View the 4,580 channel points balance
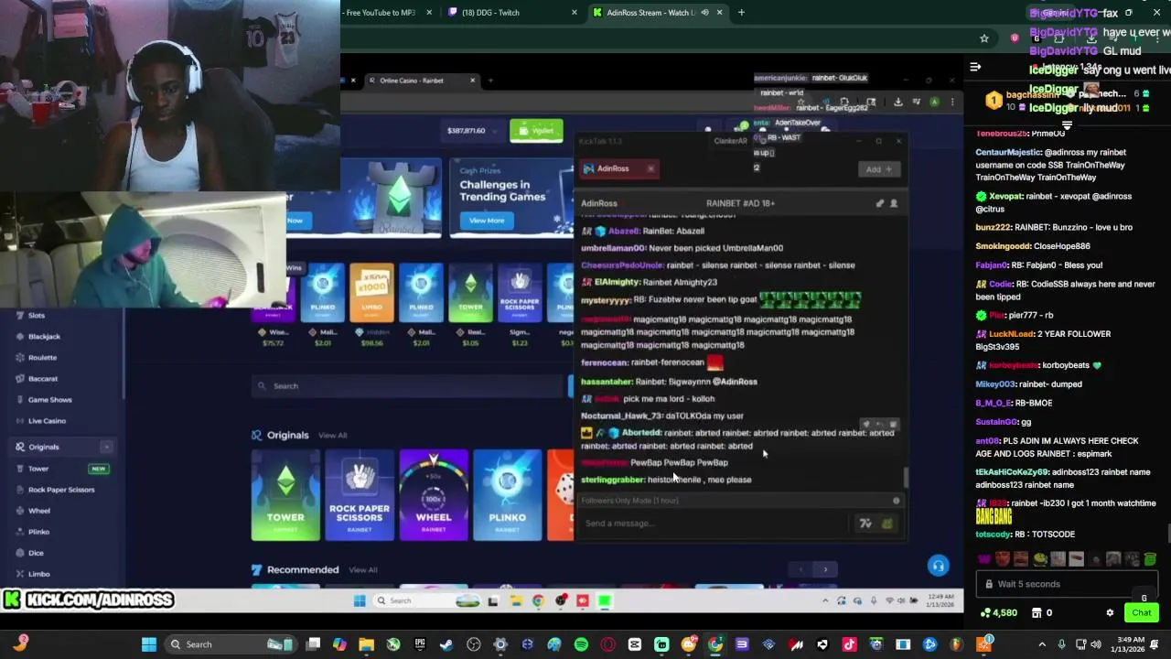 [x=998, y=612]
